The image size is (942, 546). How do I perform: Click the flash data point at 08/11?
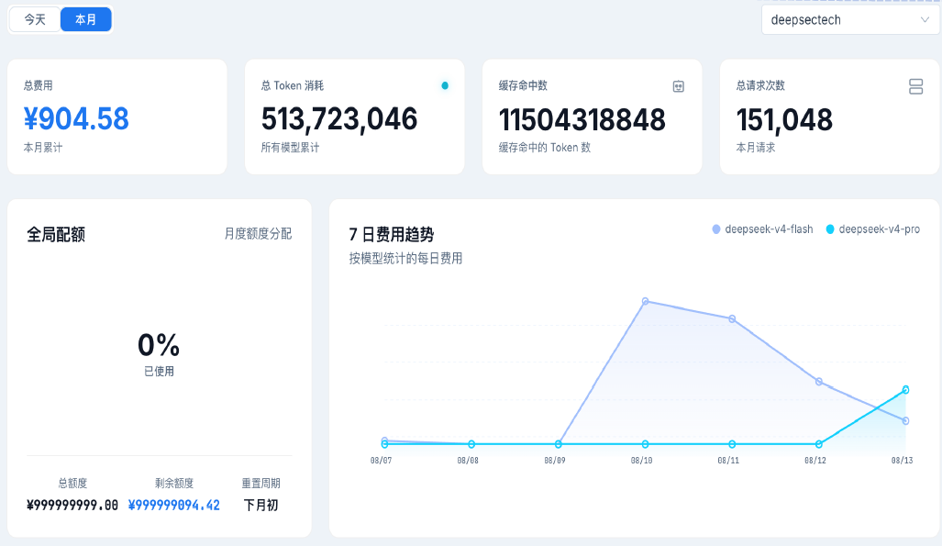tap(732, 319)
